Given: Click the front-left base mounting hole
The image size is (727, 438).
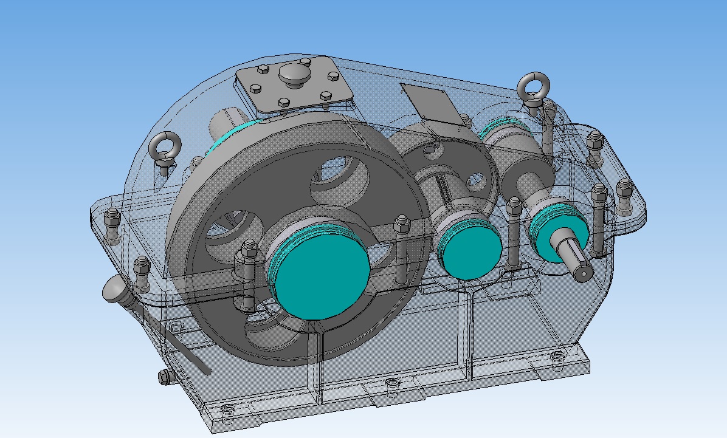Looking at the screenshot, I should point(227,410).
